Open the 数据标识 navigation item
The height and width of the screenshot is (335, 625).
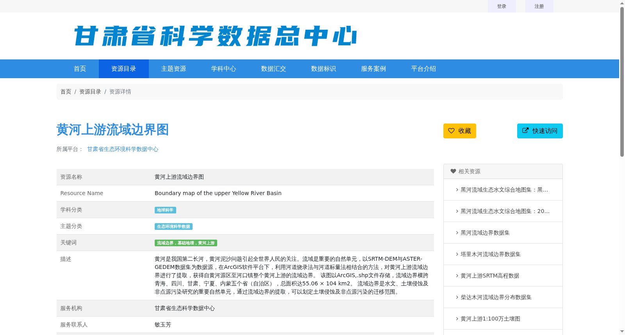324,69
